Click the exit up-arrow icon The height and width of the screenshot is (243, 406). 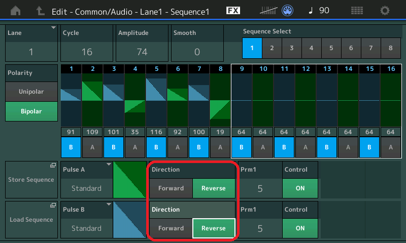(41, 11)
